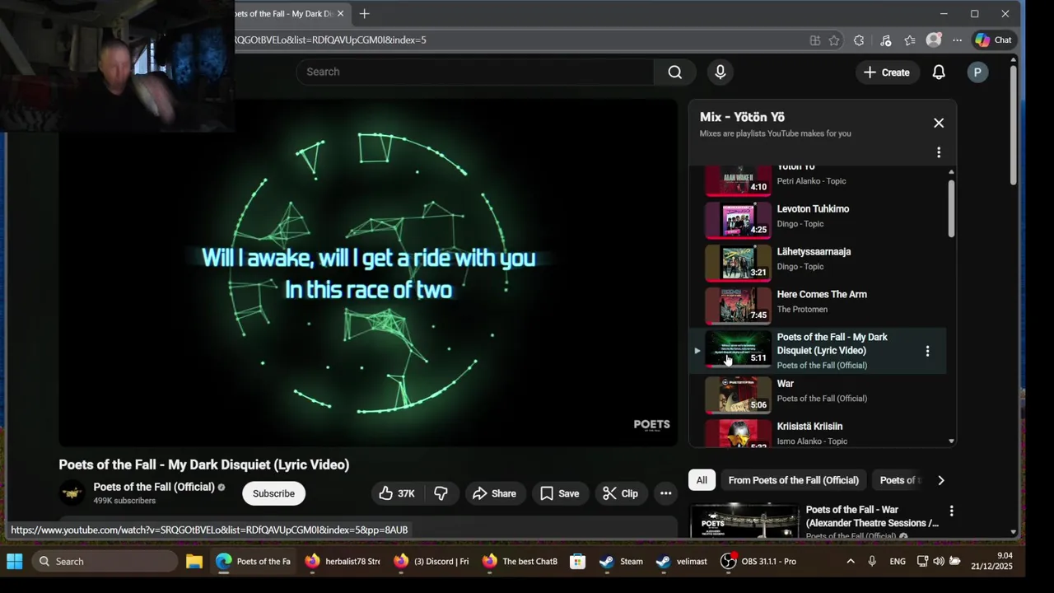
Task: Open Edge settings and more ellipsis
Action: pos(957,40)
